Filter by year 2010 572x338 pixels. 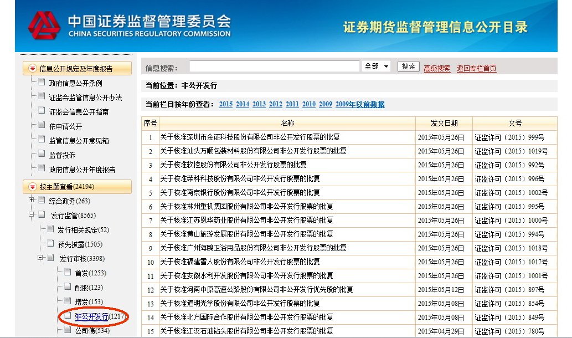308,104
